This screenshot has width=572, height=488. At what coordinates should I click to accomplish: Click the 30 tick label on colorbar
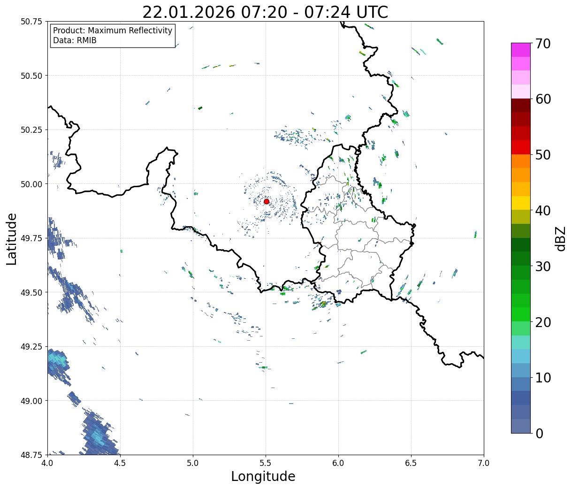pyautogui.click(x=542, y=266)
